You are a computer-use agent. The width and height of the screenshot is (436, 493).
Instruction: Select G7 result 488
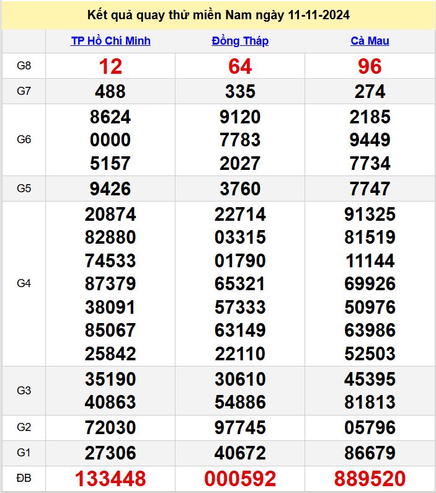(x=110, y=92)
